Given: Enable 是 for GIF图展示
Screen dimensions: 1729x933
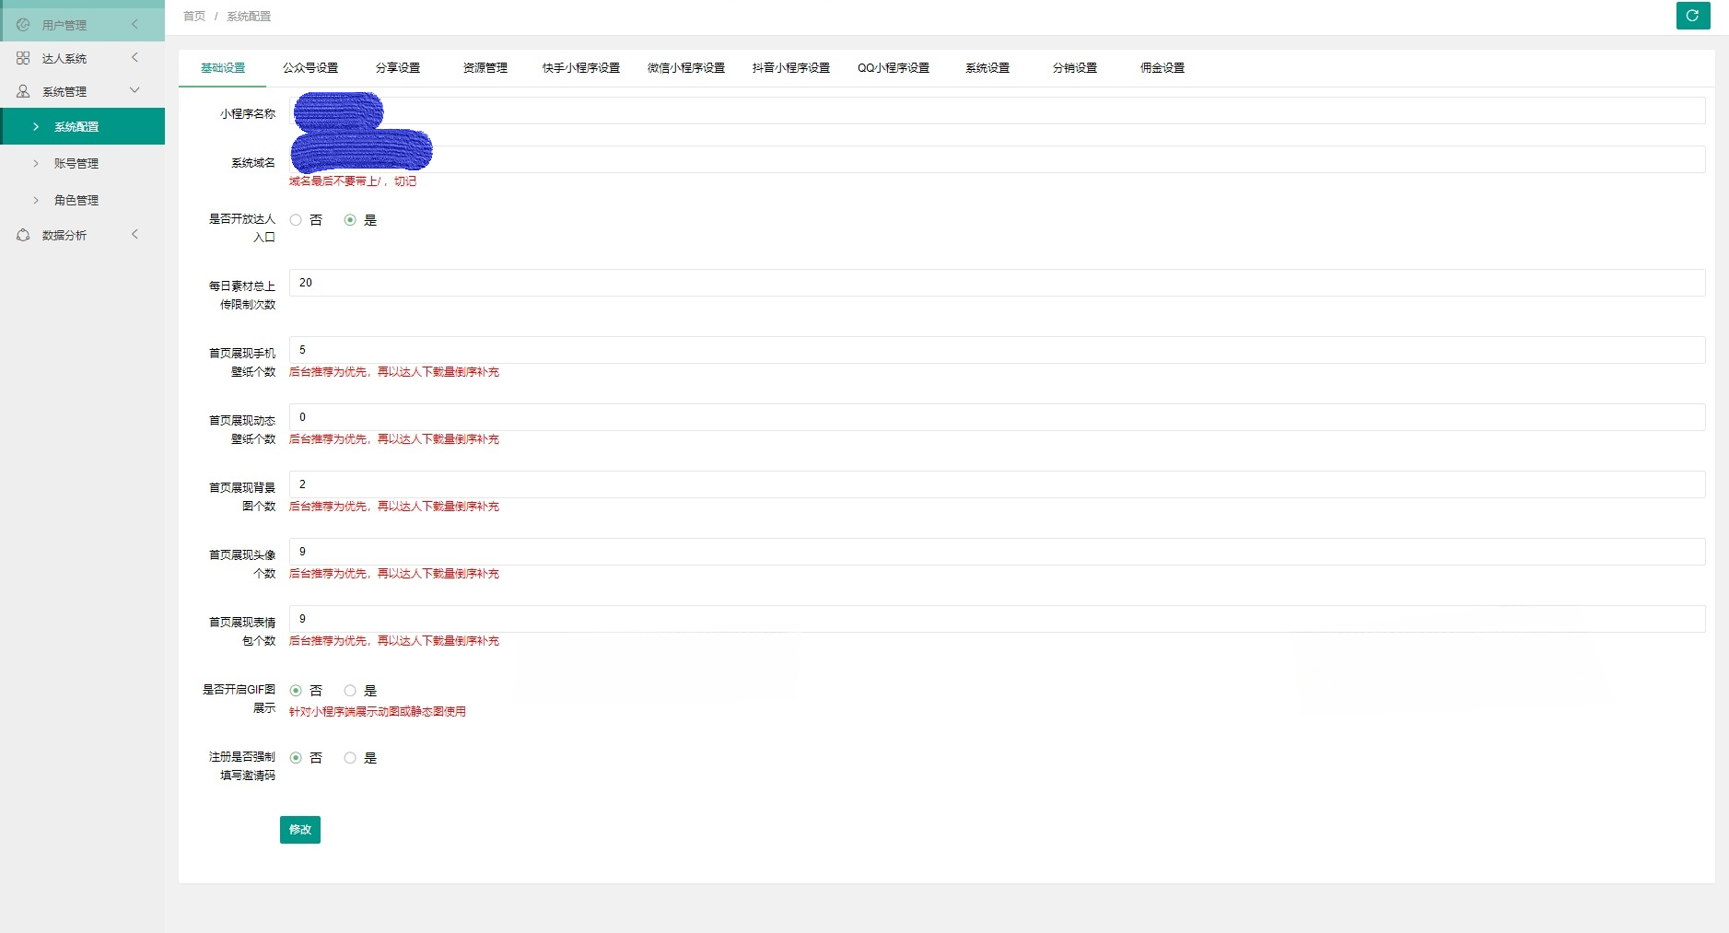Looking at the screenshot, I should tap(349, 690).
